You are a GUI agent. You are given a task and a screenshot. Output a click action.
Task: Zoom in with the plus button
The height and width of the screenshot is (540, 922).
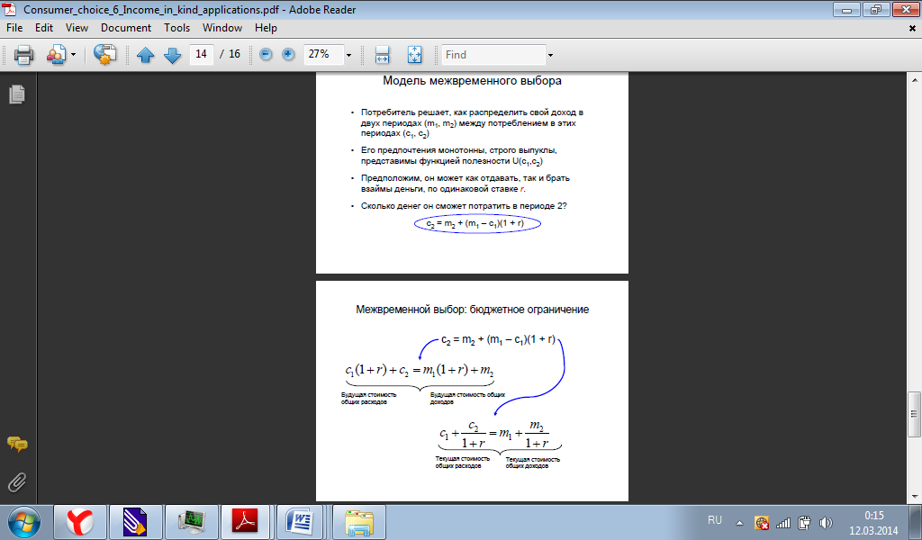click(288, 55)
